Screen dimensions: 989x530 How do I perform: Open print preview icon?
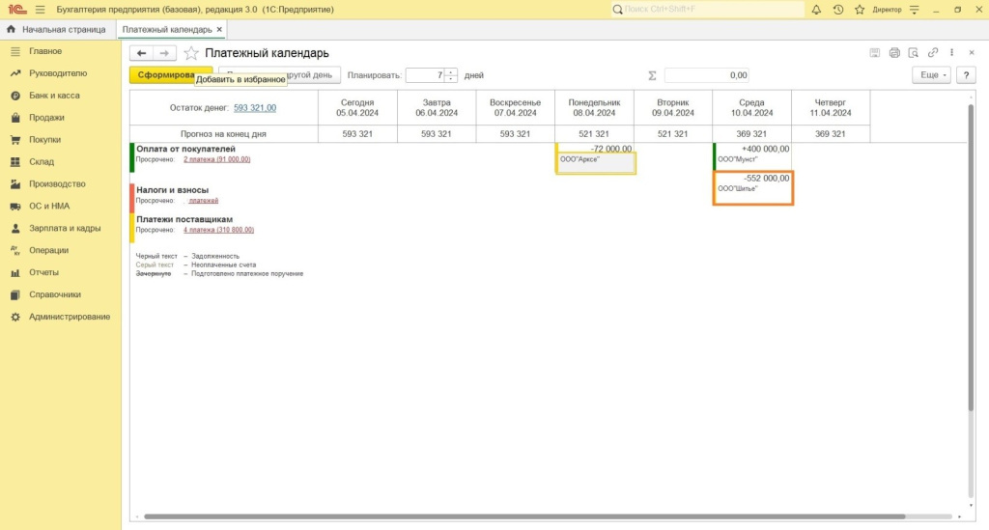point(914,53)
